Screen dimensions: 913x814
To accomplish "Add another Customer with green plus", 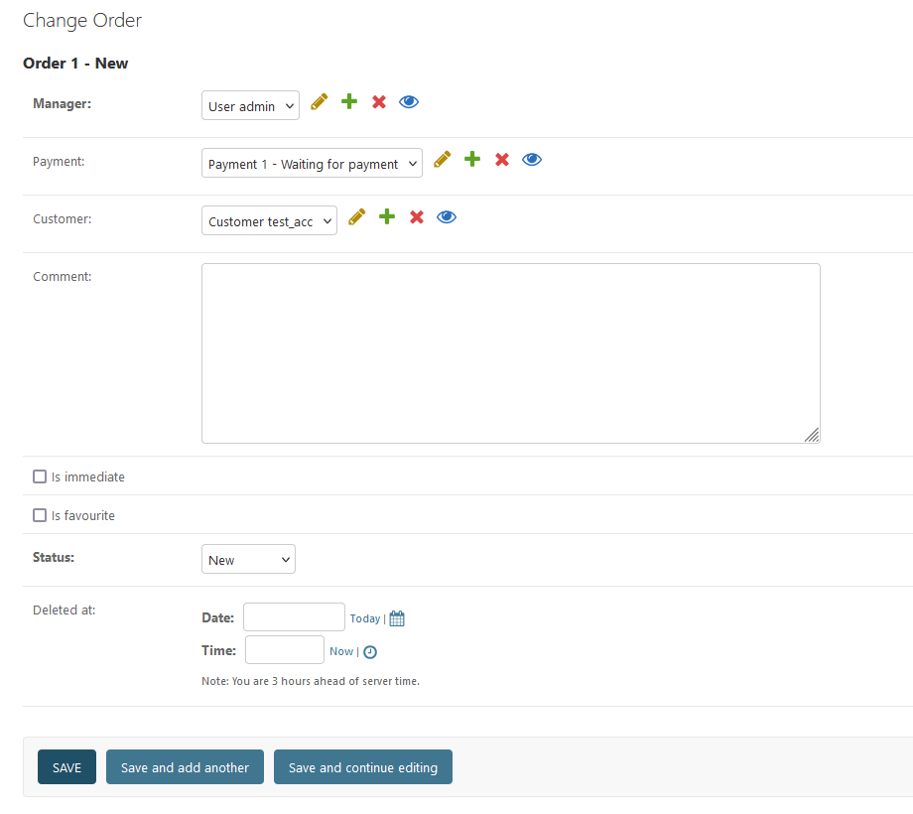I will pos(387,216).
